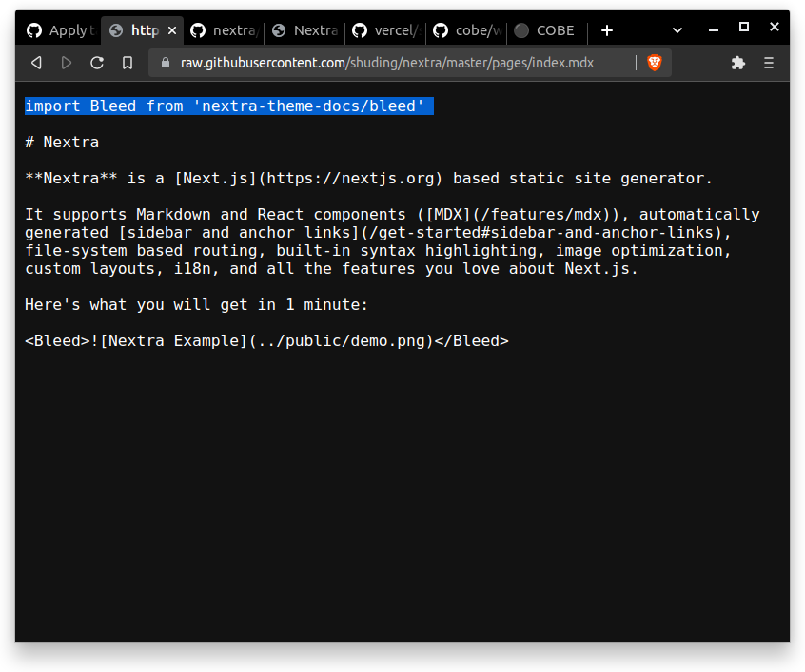Click the # Nextra heading text
Viewport: 805px width, 672px height.
click(x=61, y=142)
